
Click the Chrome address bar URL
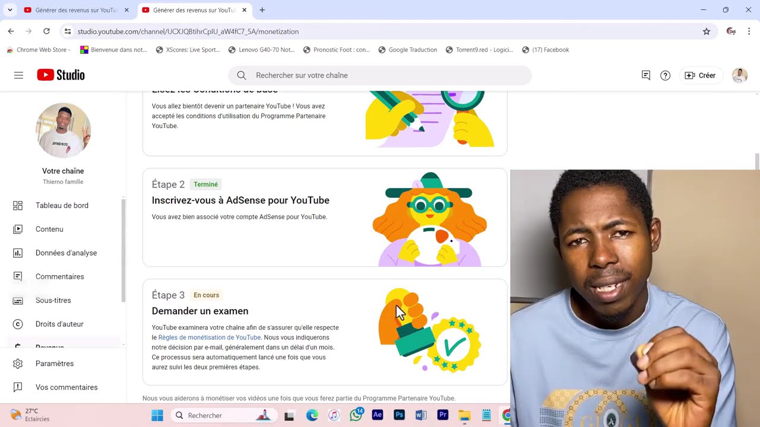tap(188, 31)
